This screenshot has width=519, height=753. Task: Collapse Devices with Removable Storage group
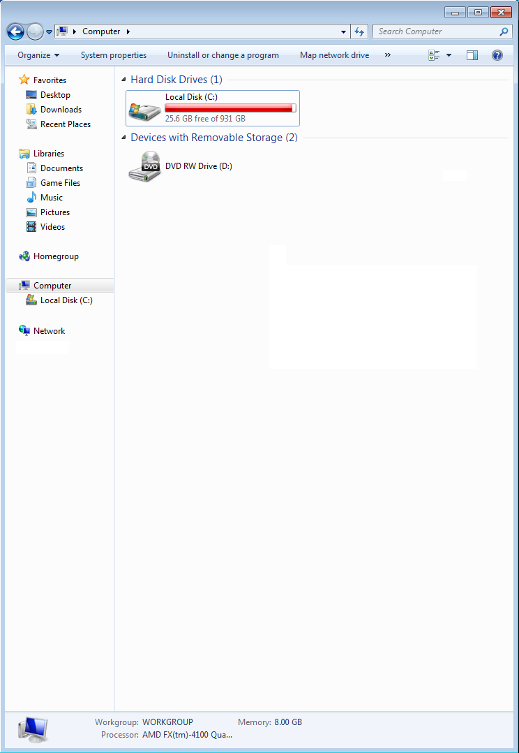[124, 138]
